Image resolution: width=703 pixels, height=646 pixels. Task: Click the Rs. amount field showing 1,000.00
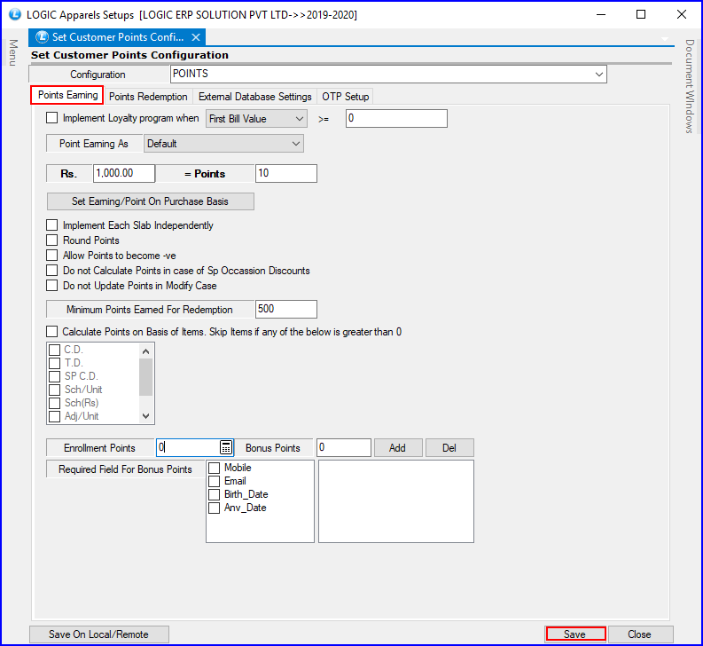coord(124,173)
